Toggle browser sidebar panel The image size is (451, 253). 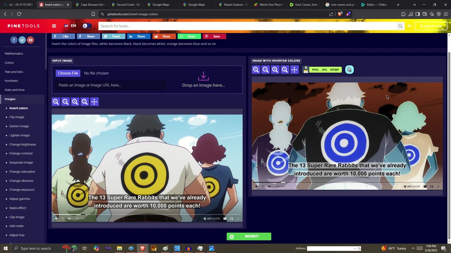point(418,14)
